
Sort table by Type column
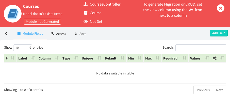coord(70,58)
